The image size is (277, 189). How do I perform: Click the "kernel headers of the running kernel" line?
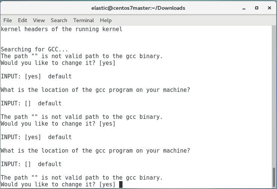tap(62, 29)
